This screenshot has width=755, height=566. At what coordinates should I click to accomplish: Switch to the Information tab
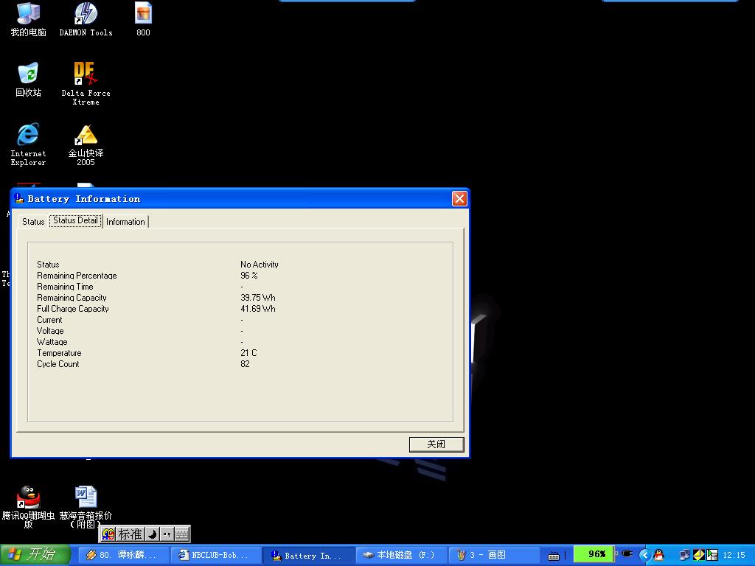pos(125,222)
